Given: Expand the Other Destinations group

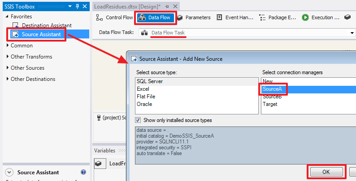Looking at the screenshot, I should point(8,79).
